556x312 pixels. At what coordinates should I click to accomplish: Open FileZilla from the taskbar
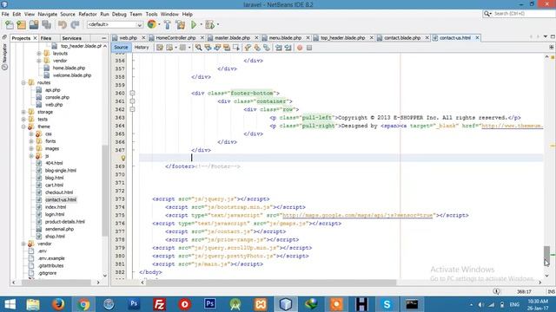(x=159, y=304)
